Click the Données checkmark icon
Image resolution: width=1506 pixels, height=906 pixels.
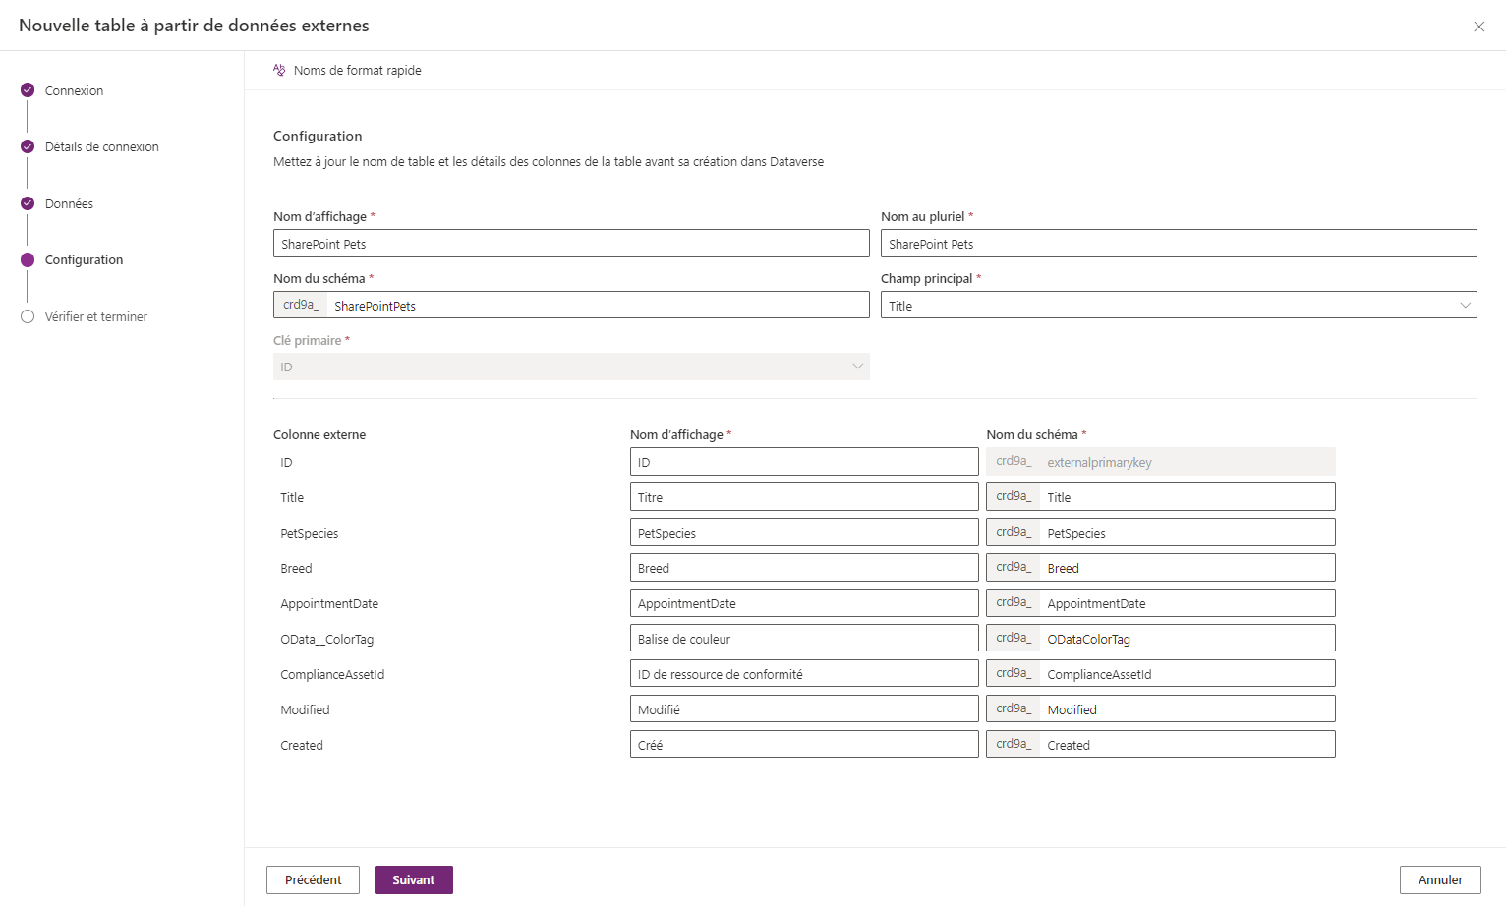pos(28,203)
